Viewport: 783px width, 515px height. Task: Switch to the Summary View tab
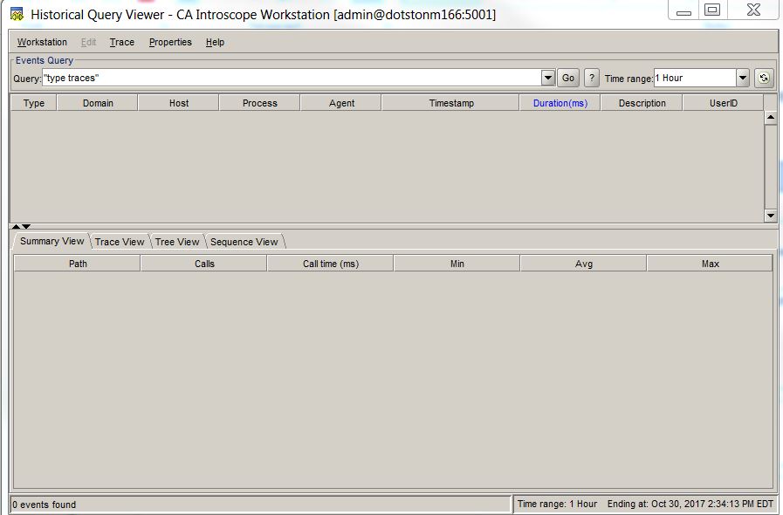pos(52,241)
